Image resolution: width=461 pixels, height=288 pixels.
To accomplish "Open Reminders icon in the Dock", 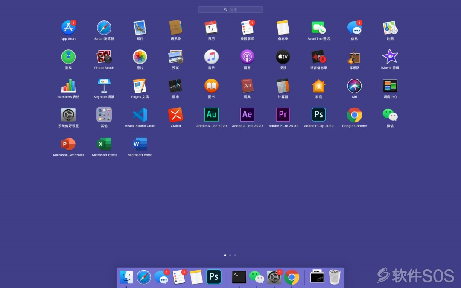I will (179, 277).
